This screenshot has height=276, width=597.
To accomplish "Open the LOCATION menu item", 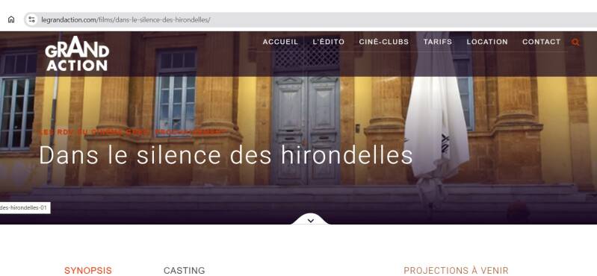I will pyautogui.click(x=487, y=42).
